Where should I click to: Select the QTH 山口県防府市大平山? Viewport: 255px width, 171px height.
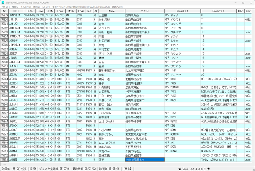[x=137, y=32]
